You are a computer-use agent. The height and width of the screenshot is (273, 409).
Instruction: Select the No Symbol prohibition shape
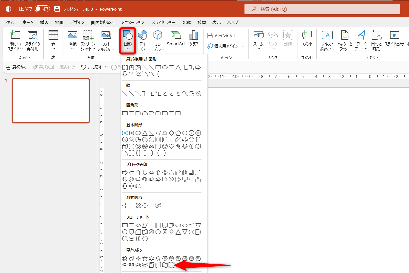145,146
